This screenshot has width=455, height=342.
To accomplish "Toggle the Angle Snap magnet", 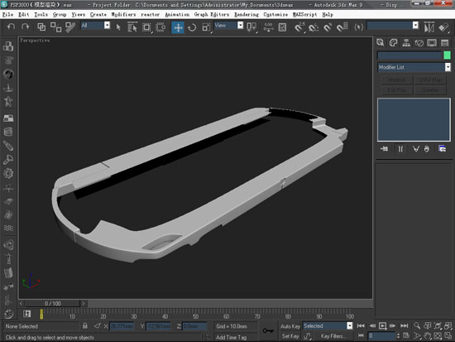I will point(314,27).
